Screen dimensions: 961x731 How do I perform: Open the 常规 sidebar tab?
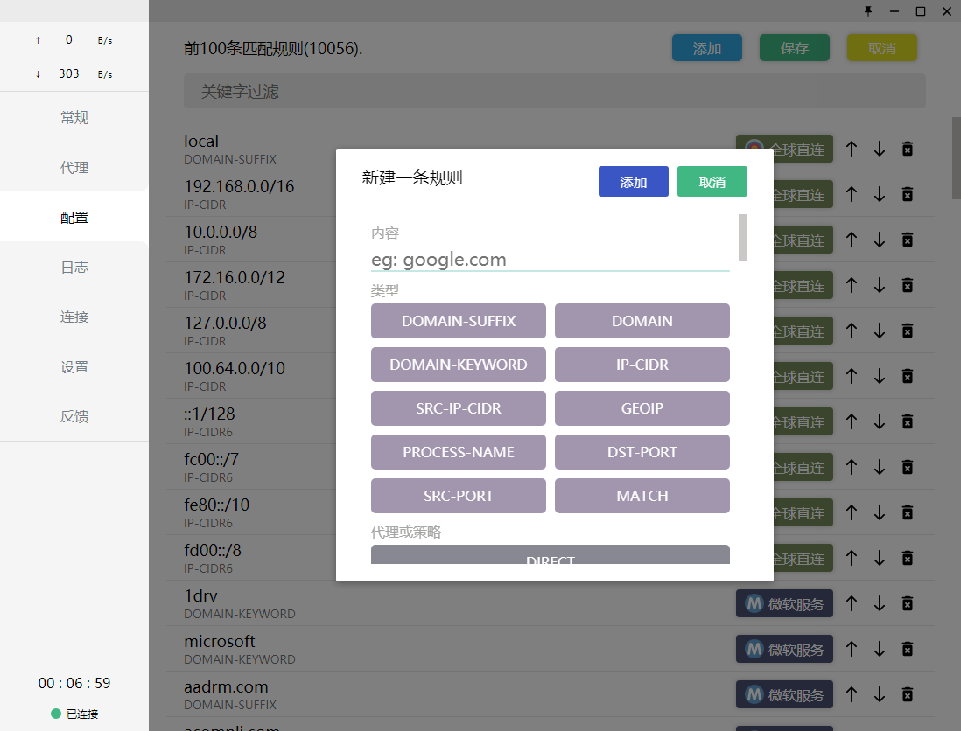tap(74, 117)
